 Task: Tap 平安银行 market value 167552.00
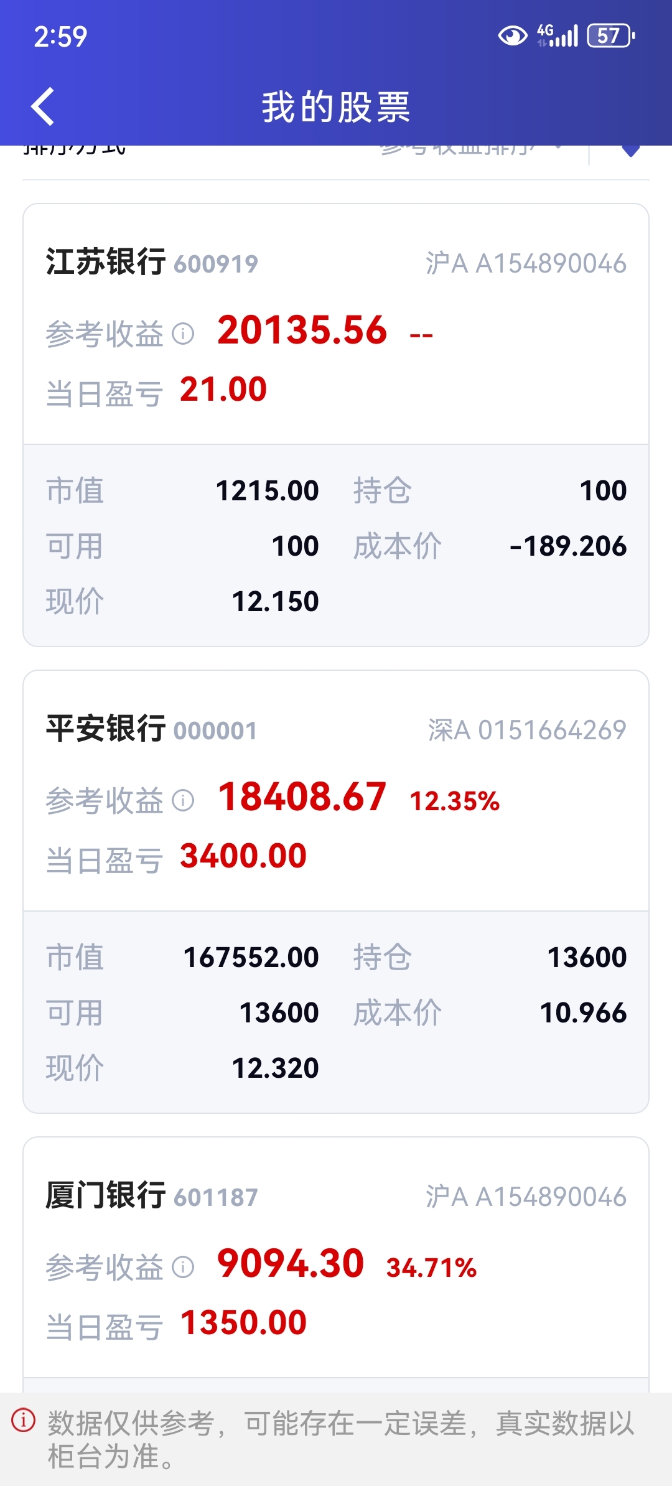[x=251, y=957]
